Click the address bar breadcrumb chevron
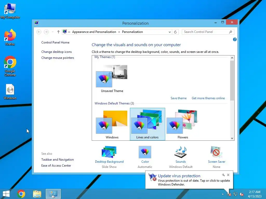The image size is (266, 199). point(69,32)
